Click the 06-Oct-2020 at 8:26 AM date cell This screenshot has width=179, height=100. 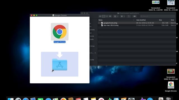[x=145, y=23]
